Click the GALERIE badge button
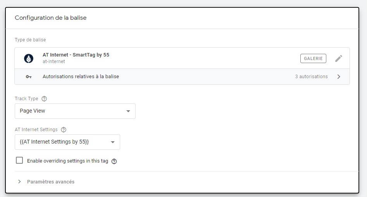This screenshot has height=197, width=367. pos(313,58)
